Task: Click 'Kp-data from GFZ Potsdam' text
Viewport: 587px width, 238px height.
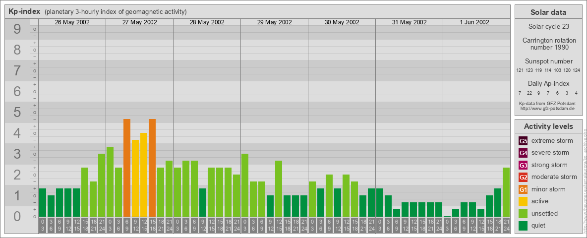Action: 548,103
